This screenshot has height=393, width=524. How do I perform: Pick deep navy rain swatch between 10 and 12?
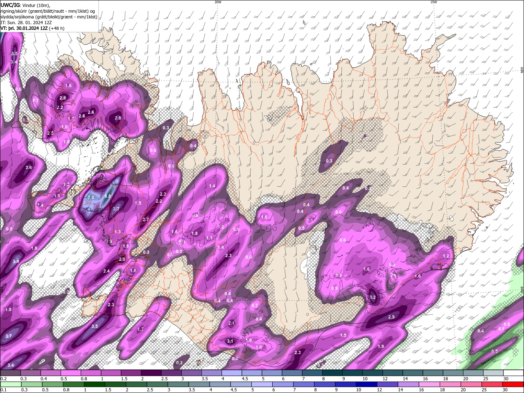point(366,384)
